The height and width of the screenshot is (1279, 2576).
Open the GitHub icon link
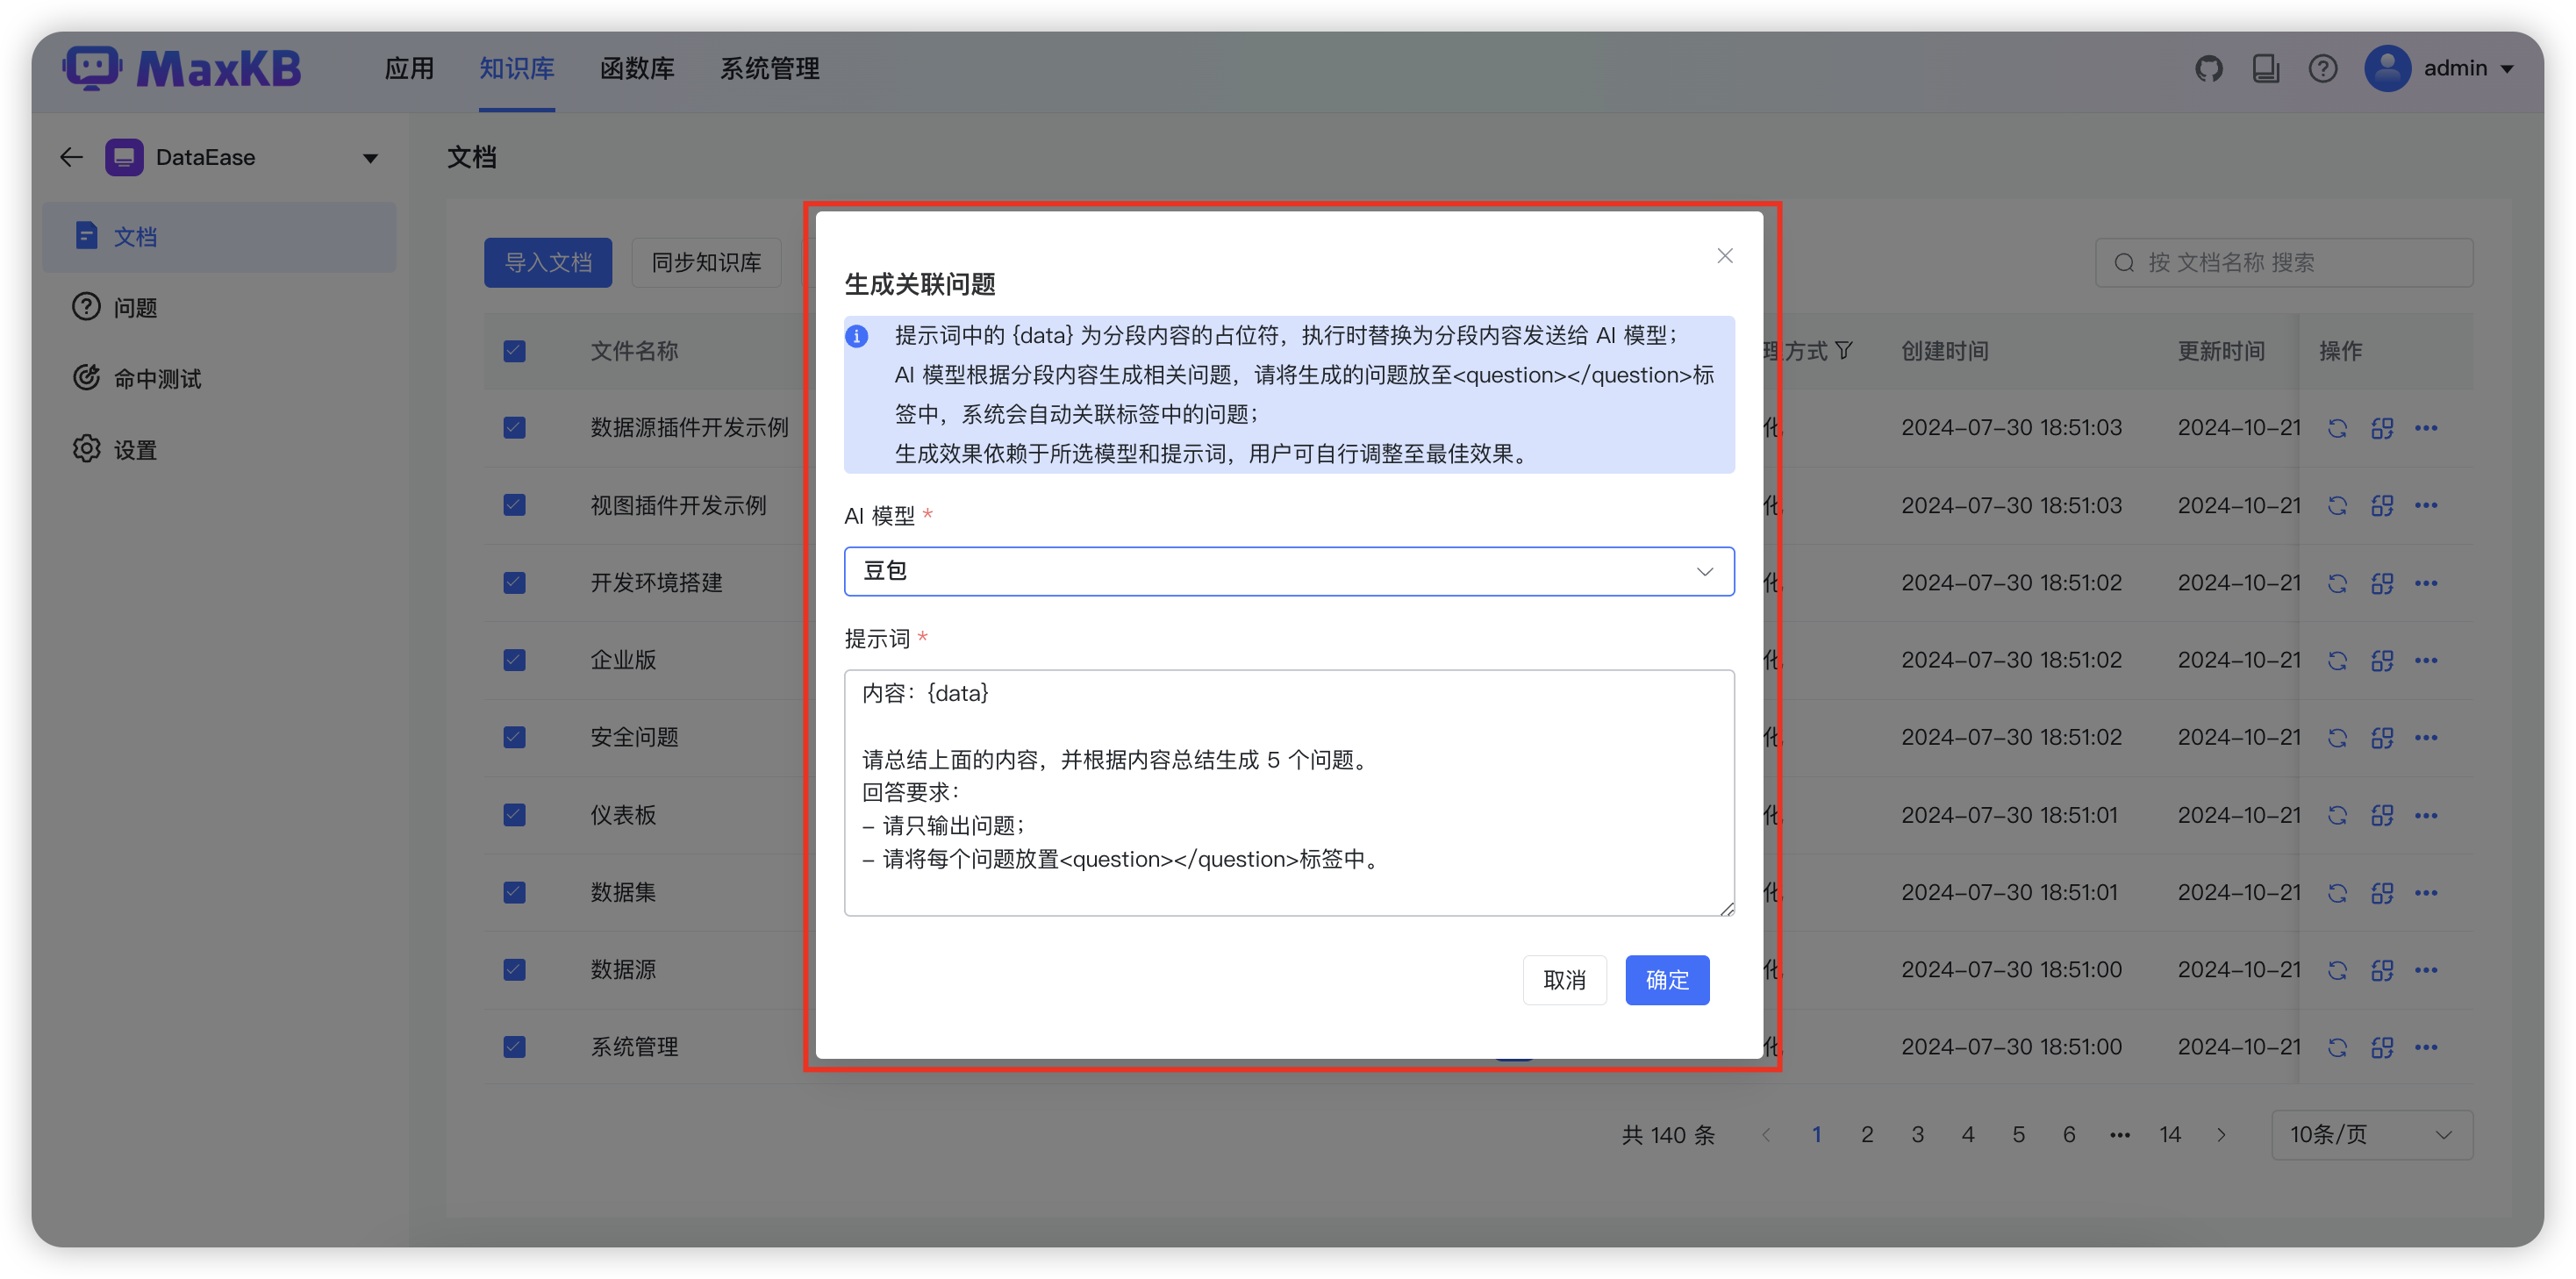pos(2208,69)
